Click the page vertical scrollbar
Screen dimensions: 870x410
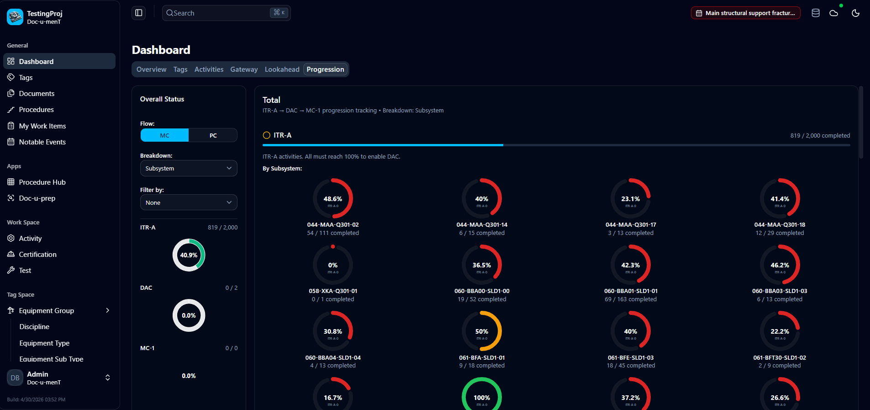861,122
